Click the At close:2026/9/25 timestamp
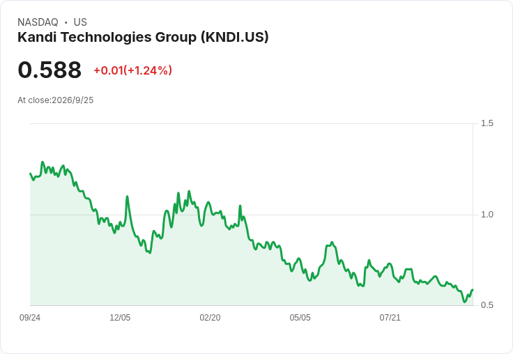This screenshot has width=513, height=354. (x=56, y=100)
